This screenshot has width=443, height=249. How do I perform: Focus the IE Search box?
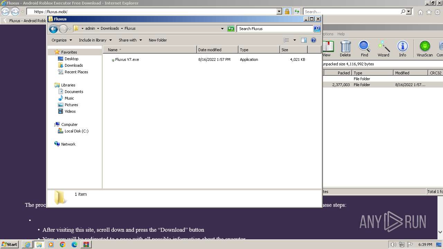coord(352,12)
